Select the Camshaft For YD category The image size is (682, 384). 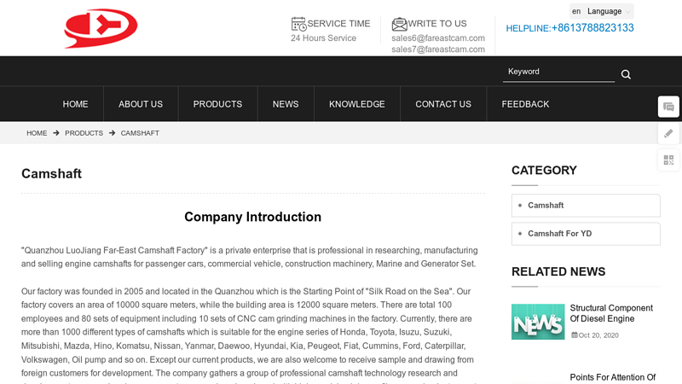[586, 234]
